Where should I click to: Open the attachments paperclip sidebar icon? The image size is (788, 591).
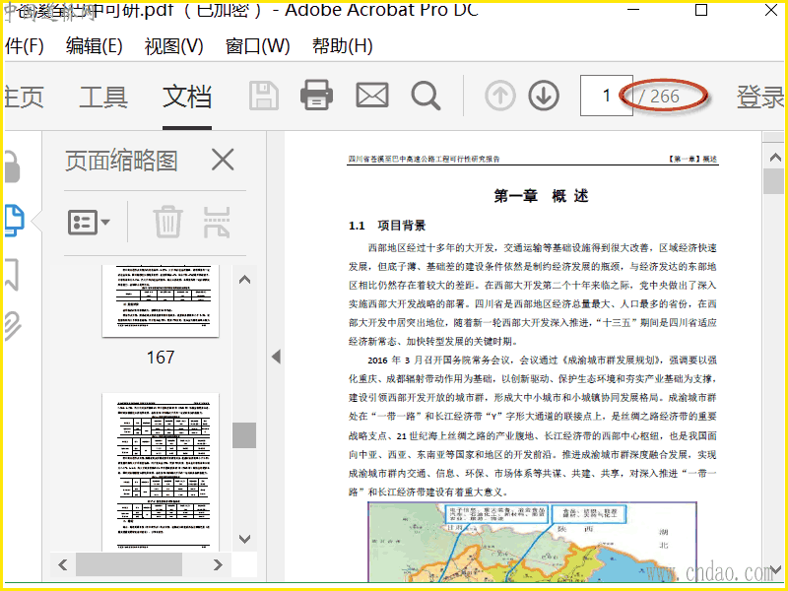[x=13, y=326]
